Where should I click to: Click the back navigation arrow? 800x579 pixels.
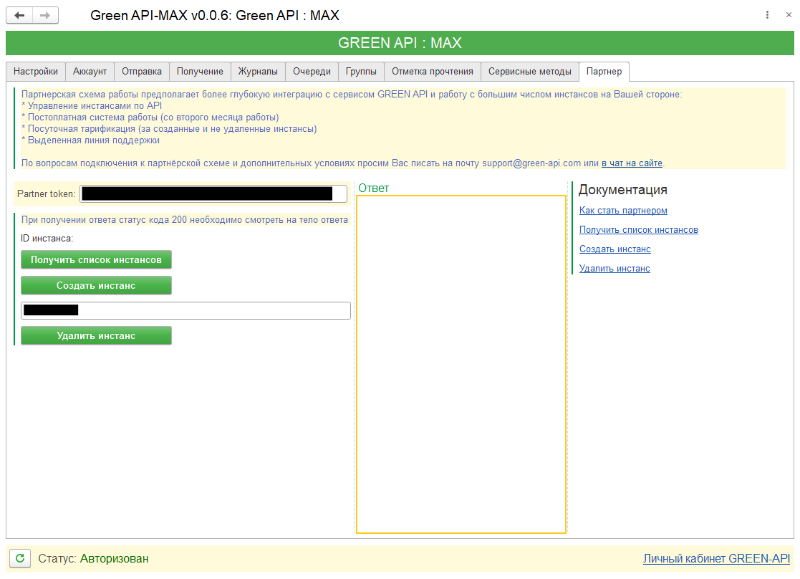[19, 16]
